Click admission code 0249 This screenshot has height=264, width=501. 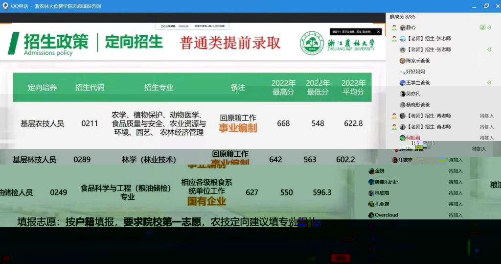point(59,192)
